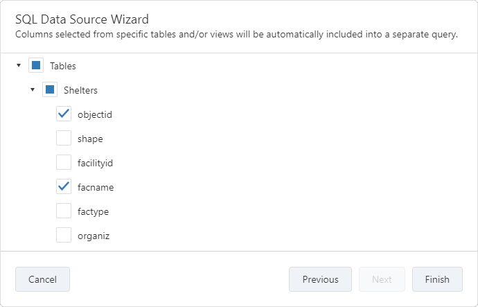Click the shape column name
478x307 pixels.
[x=90, y=139]
